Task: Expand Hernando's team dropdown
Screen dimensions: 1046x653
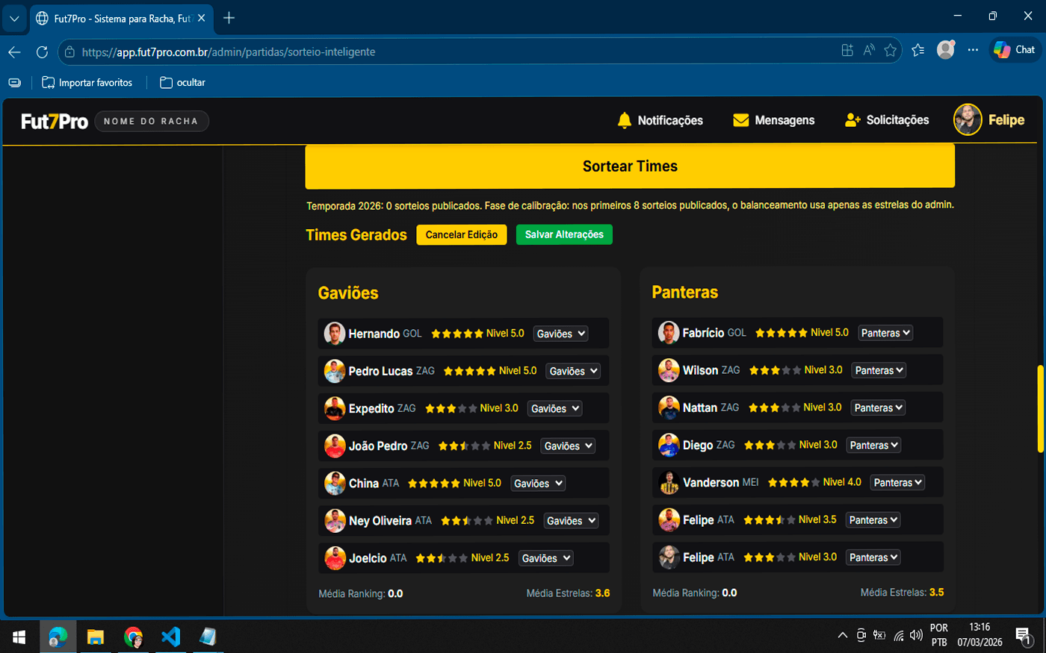Action: point(560,334)
